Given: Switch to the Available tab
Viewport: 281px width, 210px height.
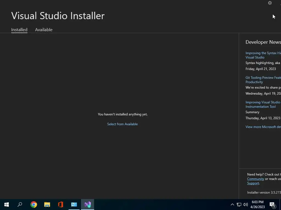Looking at the screenshot, I should click(x=44, y=30).
